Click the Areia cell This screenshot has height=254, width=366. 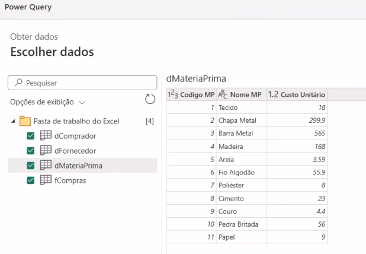pos(242,160)
